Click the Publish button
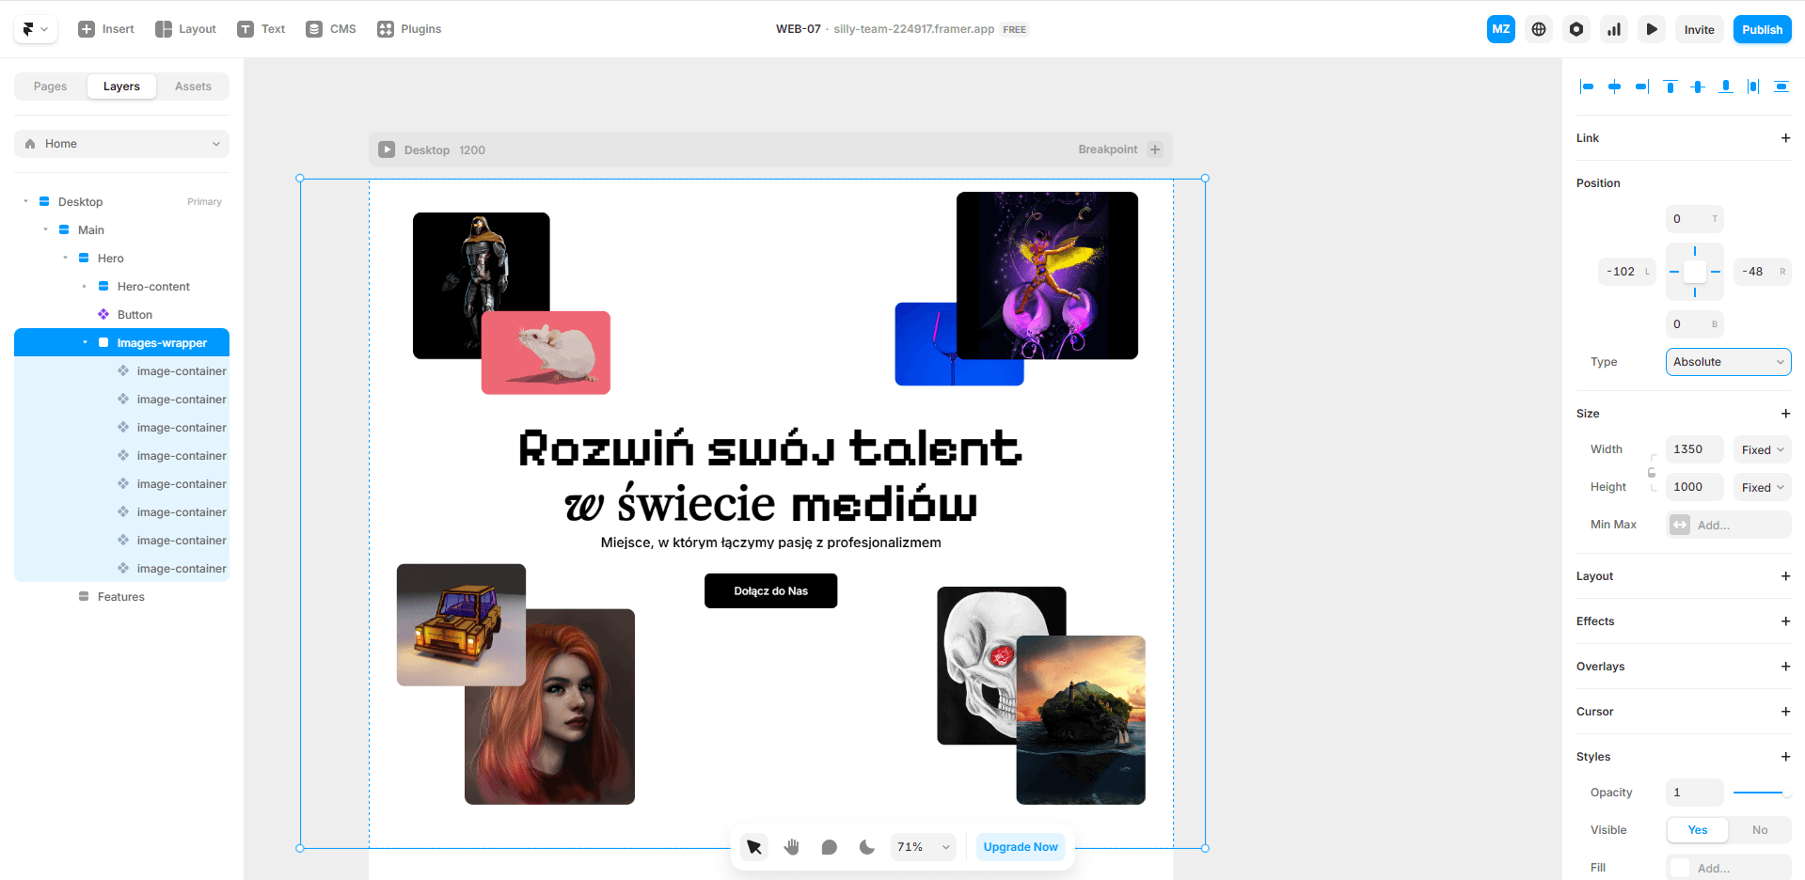1805x880 pixels. click(1762, 29)
